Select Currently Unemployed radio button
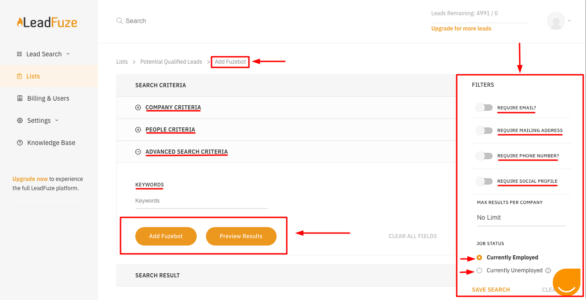The image size is (586, 300). pyautogui.click(x=479, y=270)
